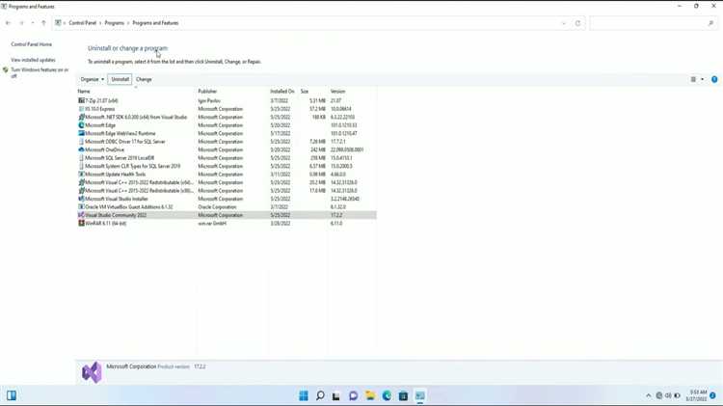
Task: Select Microsoft System CLR Types for SQL Server
Action: 227,166
